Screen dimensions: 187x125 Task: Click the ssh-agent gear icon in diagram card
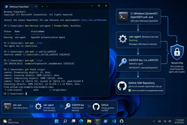click(123, 39)
